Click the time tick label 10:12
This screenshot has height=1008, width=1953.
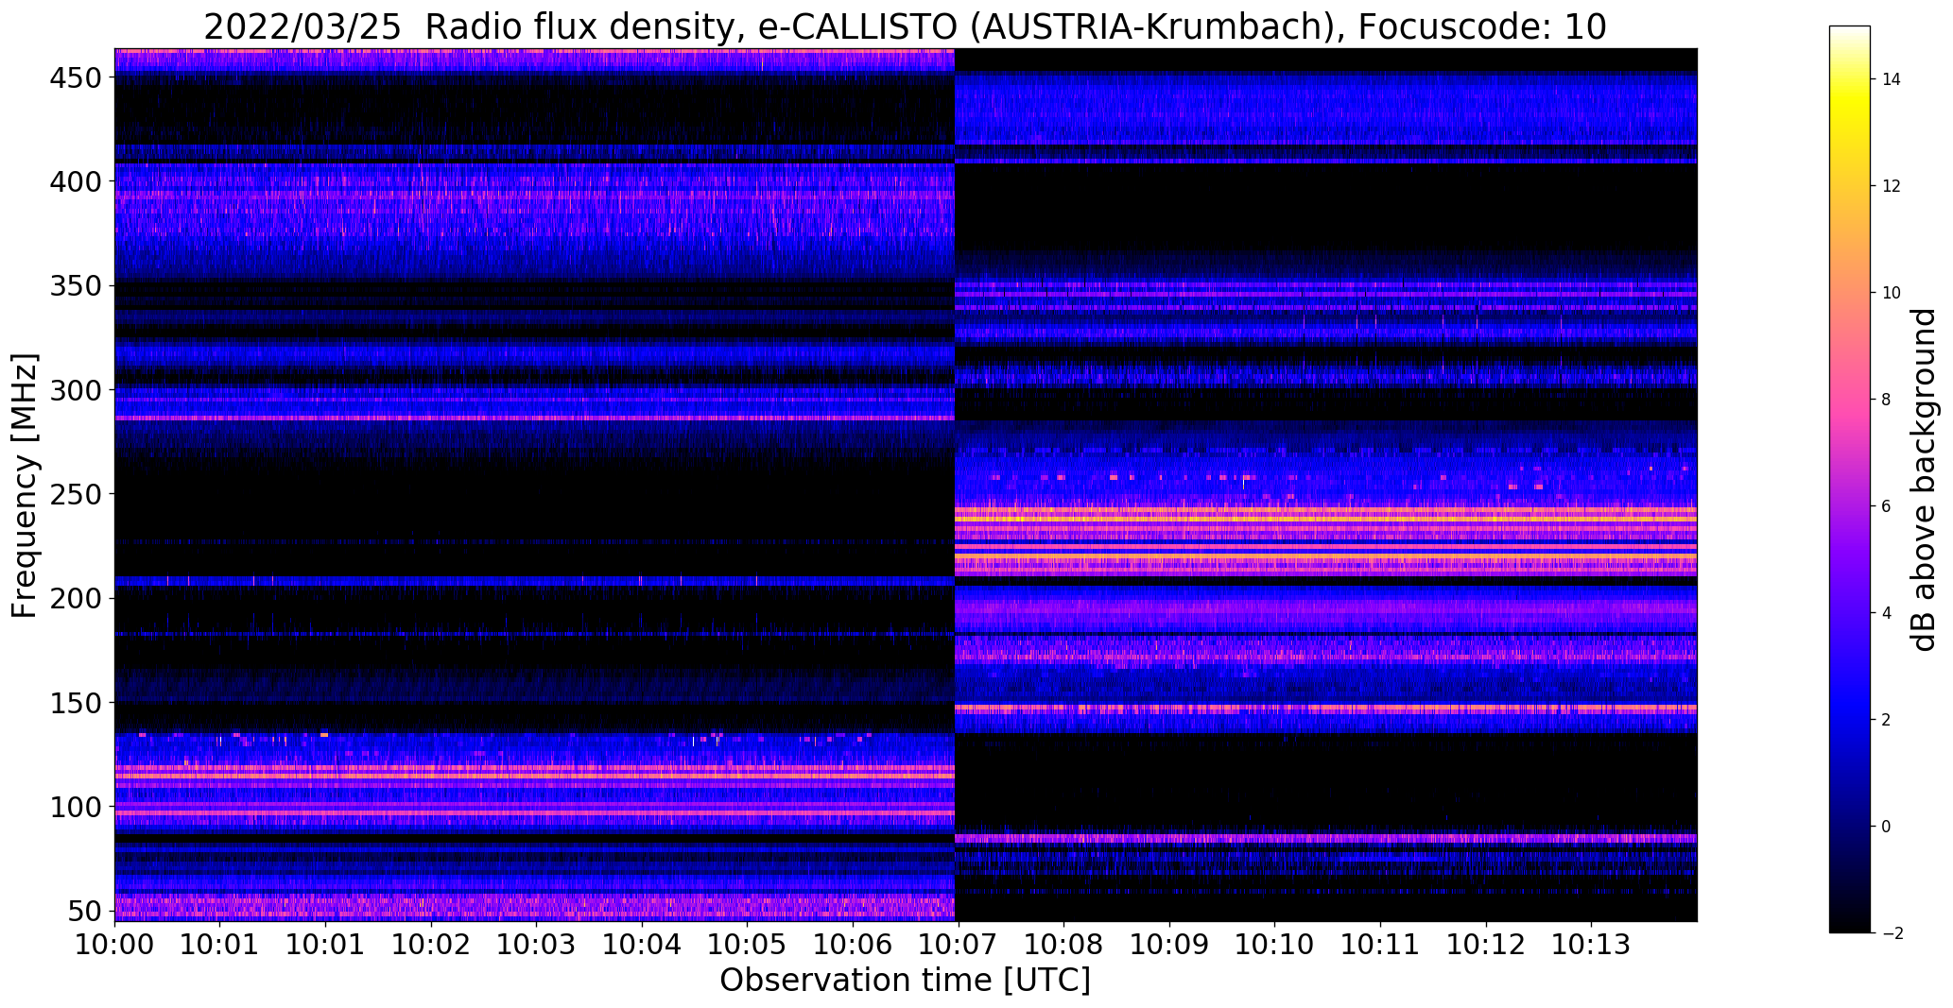(1486, 946)
